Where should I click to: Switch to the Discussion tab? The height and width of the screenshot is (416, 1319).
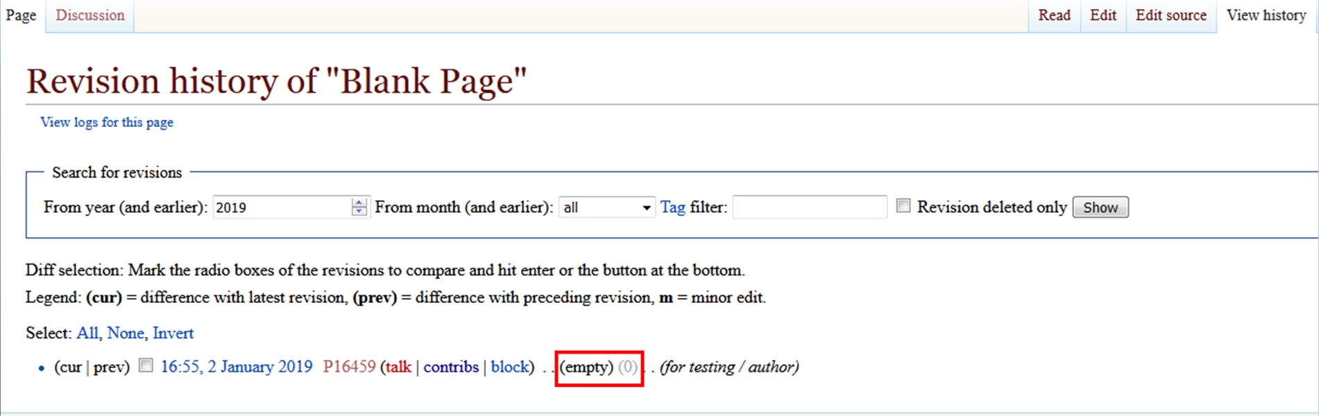pos(90,15)
